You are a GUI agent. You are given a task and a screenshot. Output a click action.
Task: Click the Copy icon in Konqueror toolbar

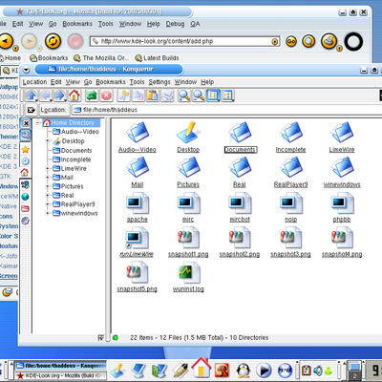pos(138,95)
